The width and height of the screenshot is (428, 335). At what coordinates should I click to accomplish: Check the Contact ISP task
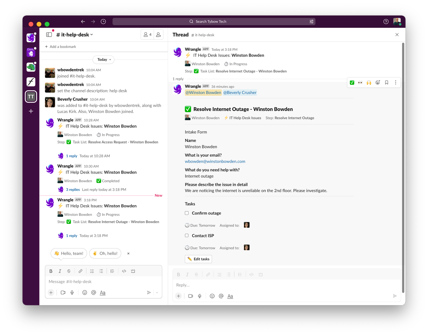coord(187,236)
